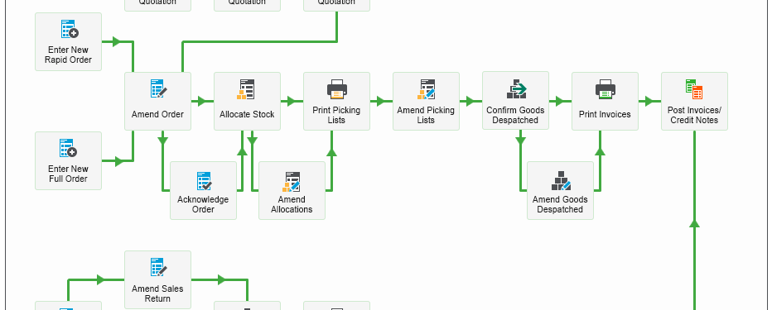This screenshot has width=772, height=310.
Task: Click the Print Picking Lists label
Action: pyautogui.click(x=337, y=115)
